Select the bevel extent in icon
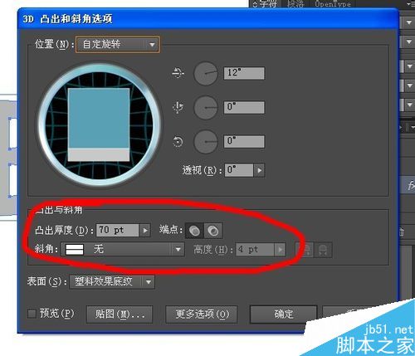Screen dimensions: 415x356 [x=323, y=251]
